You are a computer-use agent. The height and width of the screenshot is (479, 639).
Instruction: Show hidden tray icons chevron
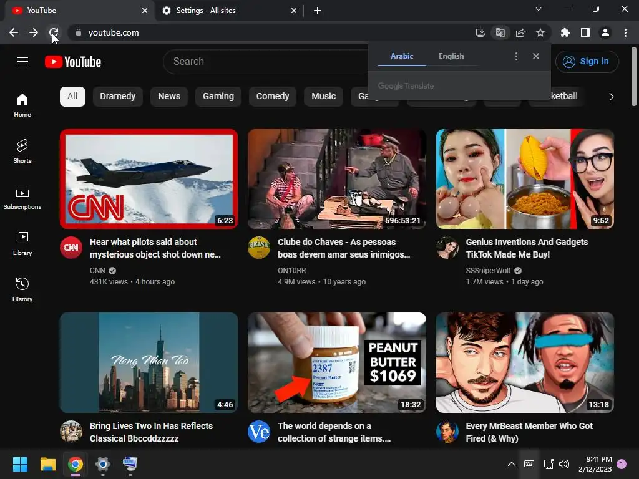(x=512, y=464)
